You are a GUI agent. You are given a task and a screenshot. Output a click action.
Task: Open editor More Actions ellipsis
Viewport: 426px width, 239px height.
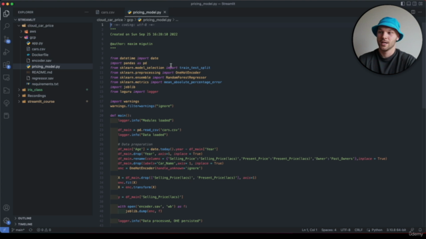point(420,12)
